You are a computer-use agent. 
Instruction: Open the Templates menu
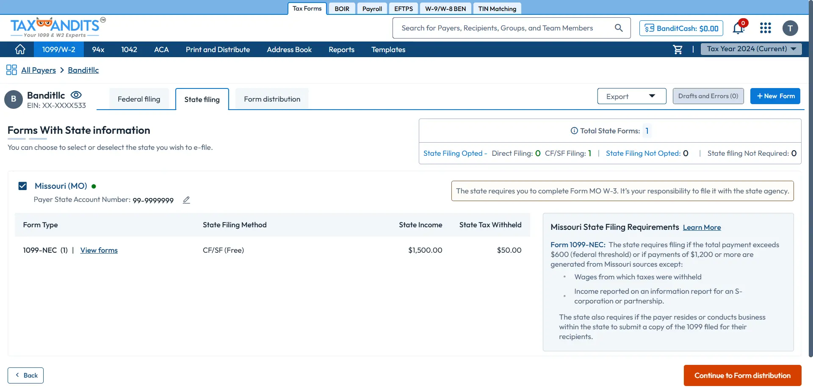(388, 50)
